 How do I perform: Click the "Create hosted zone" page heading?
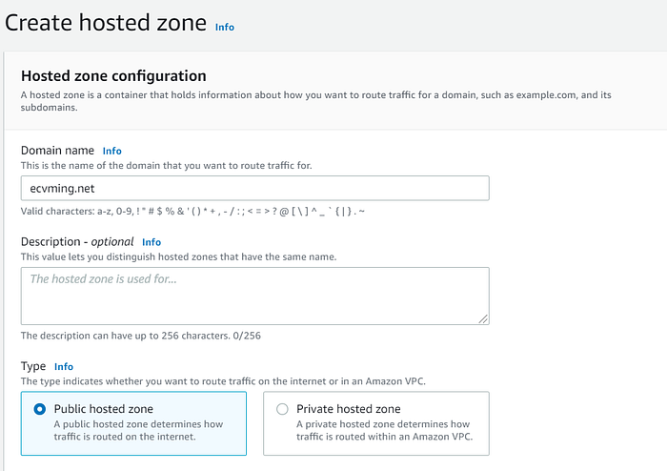pos(106,23)
